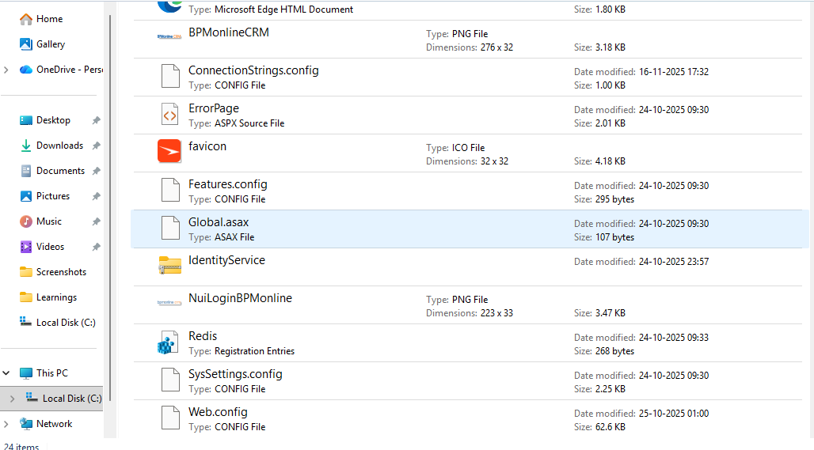Collapse the This PC tree node
This screenshot has height=450, width=814.
tap(7, 373)
